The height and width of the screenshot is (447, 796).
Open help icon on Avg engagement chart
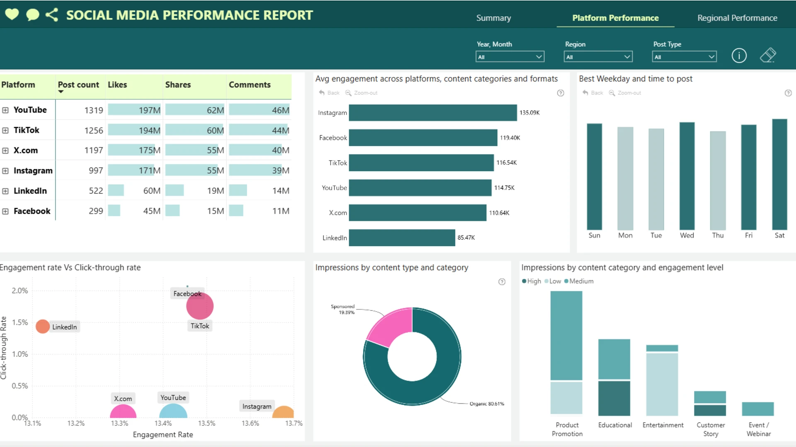pyautogui.click(x=561, y=93)
